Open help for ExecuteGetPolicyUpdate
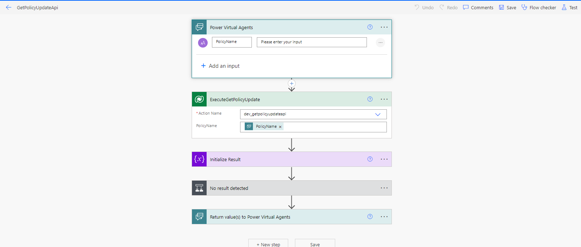The width and height of the screenshot is (581, 247). pos(370,99)
